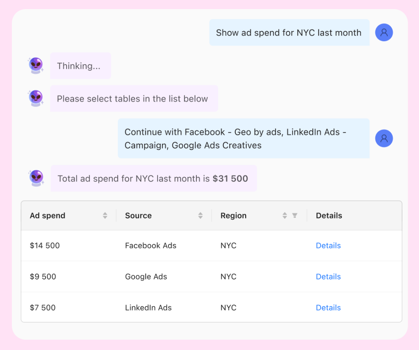419x350 pixels.
Task: Select the Source column header
Action: [x=138, y=215]
